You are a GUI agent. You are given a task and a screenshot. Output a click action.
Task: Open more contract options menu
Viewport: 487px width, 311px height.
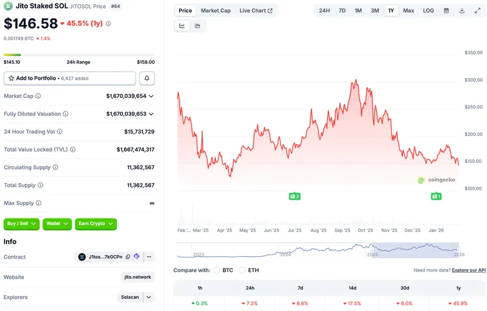tap(149, 257)
